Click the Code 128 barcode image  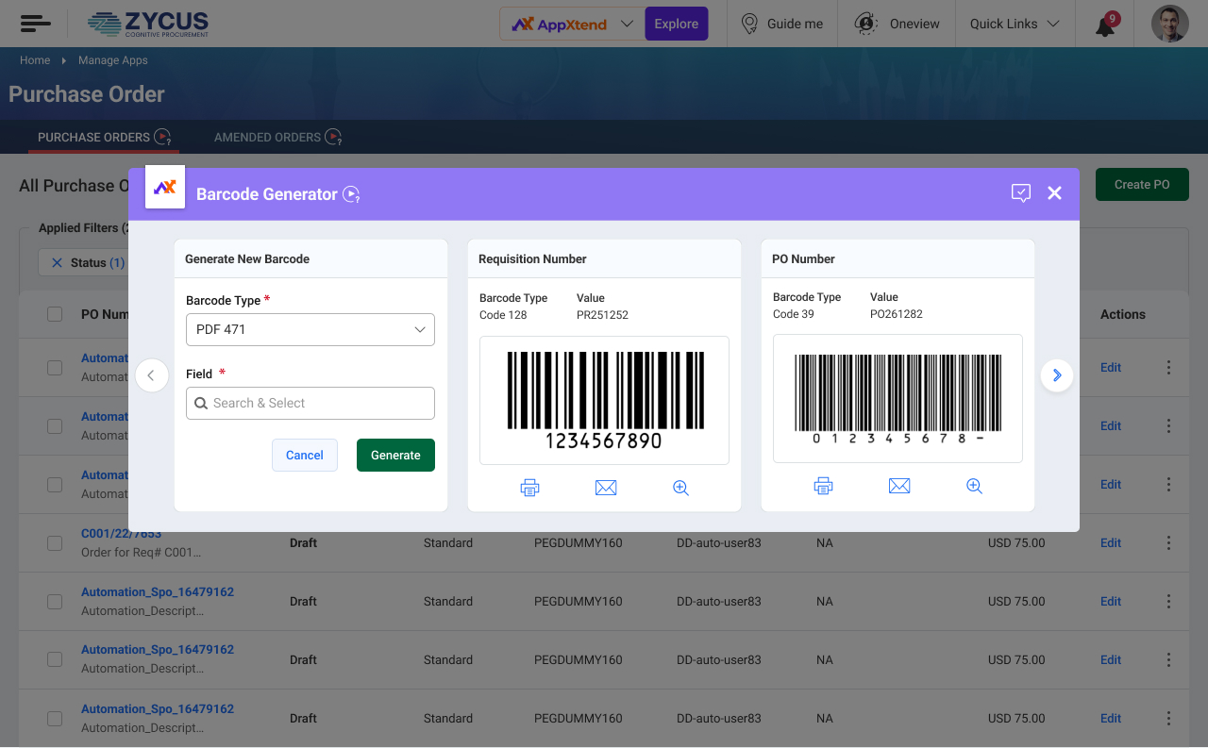604,400
